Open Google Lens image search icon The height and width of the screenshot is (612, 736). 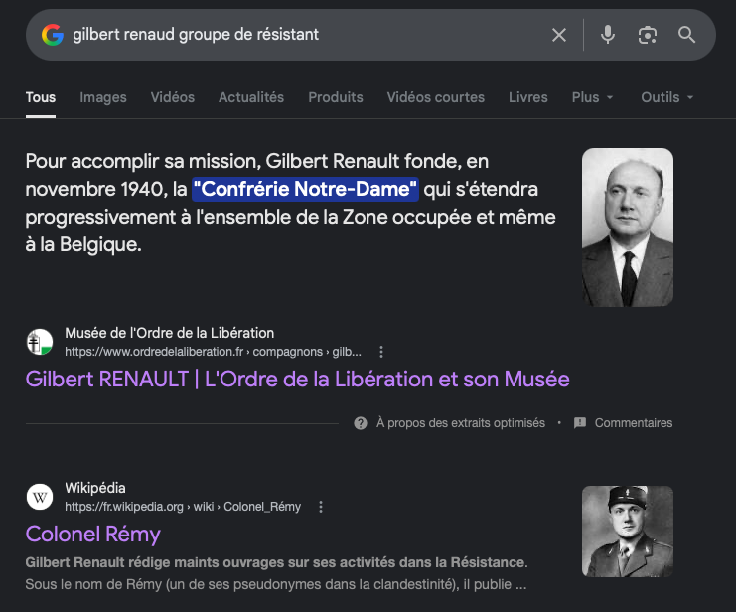coord(648,35)
